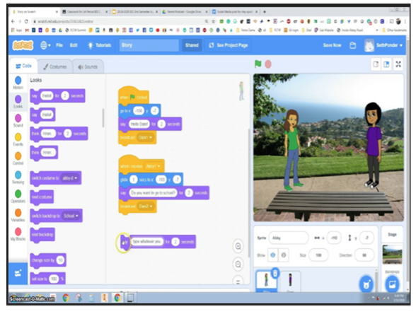Viewport: 416px width, 314px height.
Task: Click See Project Page
Action: tap(228, 45)
